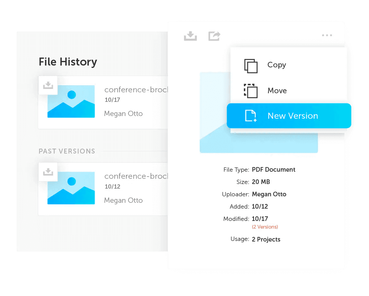
Task: Click the conference-brochure filename dated 10/17
Action: (136, 90)
